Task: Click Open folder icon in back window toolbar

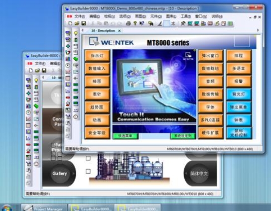Action: [x=37, y=71]
